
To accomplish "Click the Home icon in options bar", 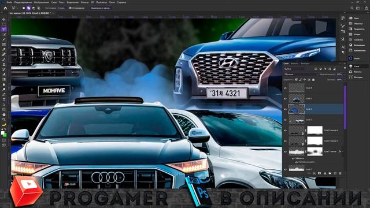I will tap(5, 8).
